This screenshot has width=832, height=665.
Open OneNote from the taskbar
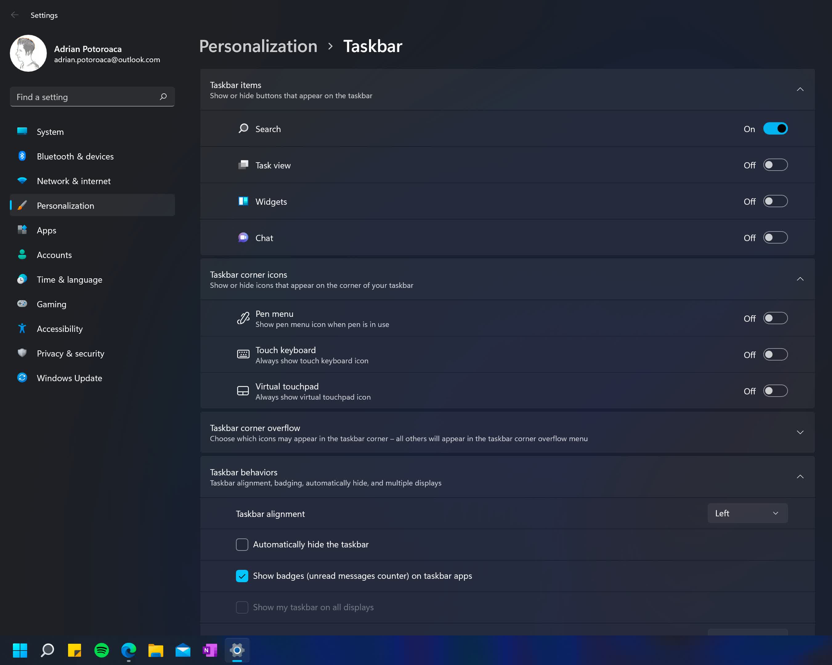pos(209,650)
